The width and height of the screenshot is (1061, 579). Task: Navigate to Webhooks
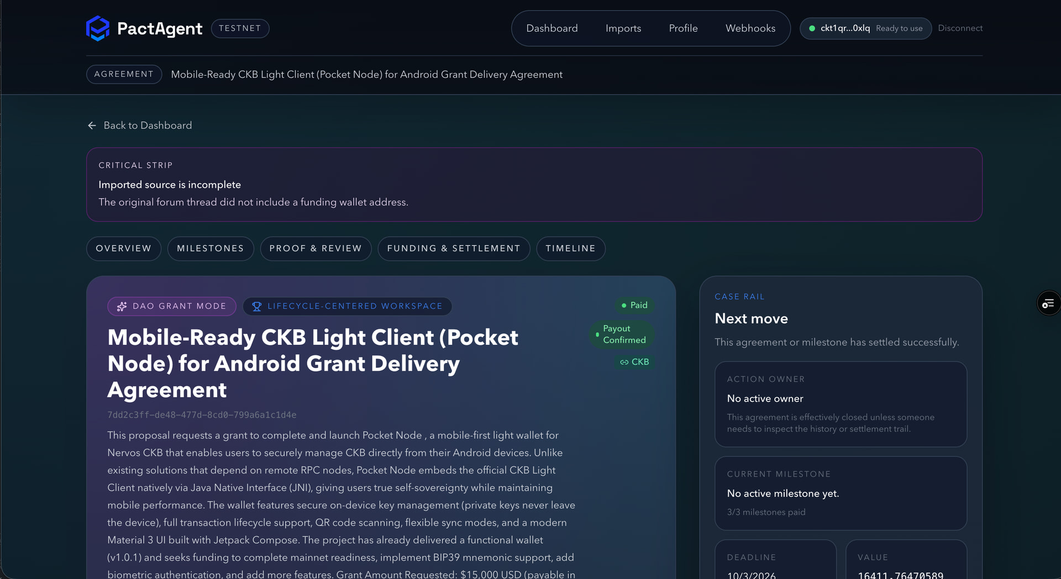pyautogui.click(x=750, y=28)
